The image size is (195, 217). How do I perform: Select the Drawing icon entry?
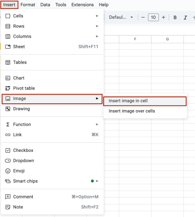8,109
